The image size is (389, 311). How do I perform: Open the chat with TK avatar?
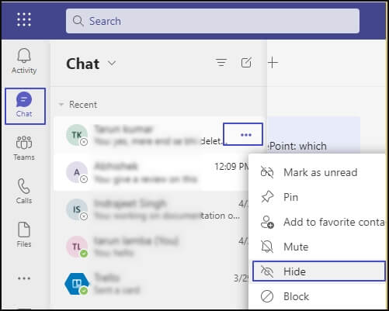[x=77, y=135]
